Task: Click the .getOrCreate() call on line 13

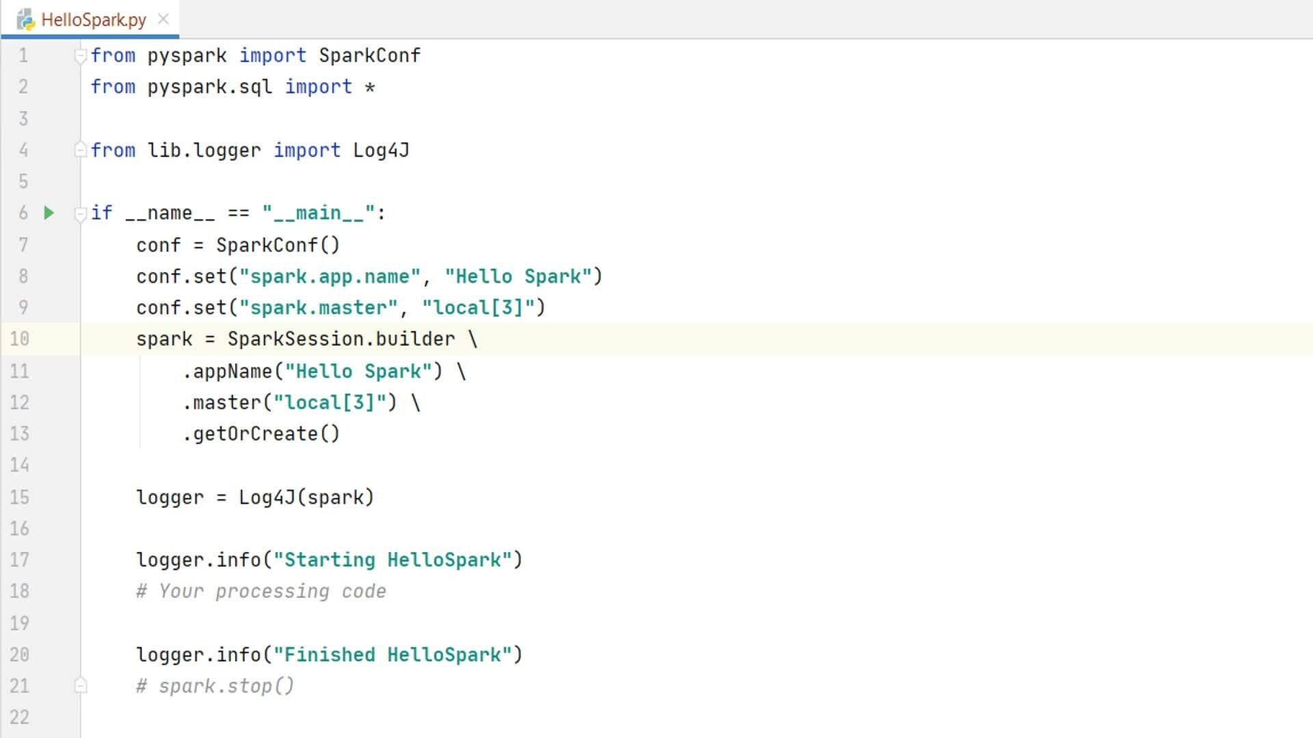Action: click(261, 434)
